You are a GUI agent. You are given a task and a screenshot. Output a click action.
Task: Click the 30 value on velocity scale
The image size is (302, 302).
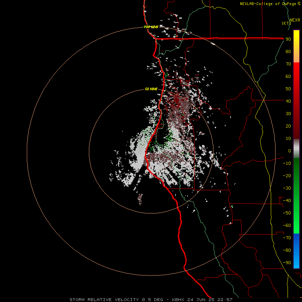pos(288,114)
